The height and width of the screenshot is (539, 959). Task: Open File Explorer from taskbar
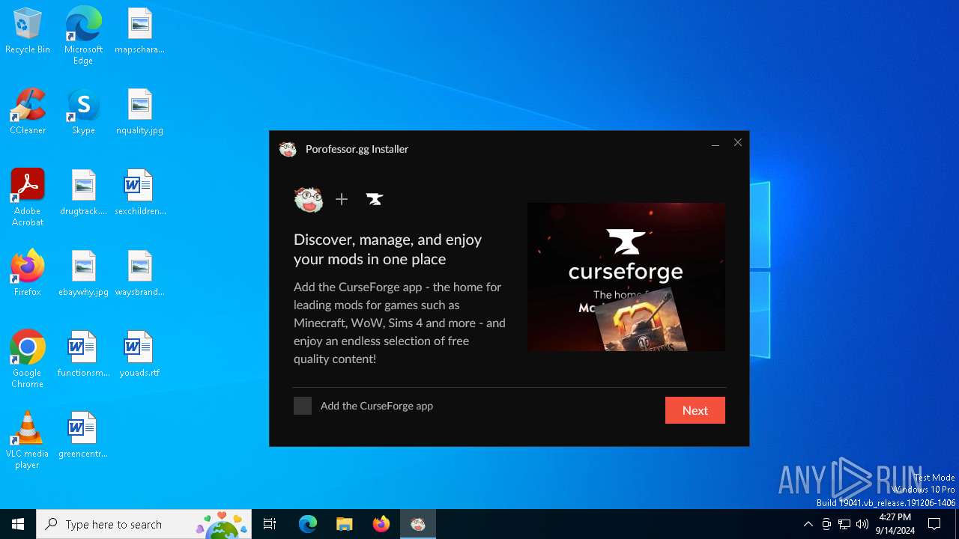[x=344, y=524]
